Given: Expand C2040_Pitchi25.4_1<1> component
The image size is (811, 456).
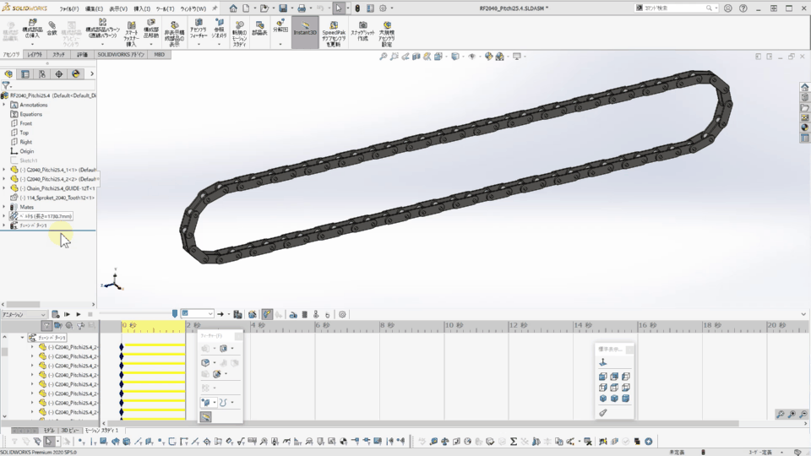Looking at the screenshot, I should (x=4, y=170).
